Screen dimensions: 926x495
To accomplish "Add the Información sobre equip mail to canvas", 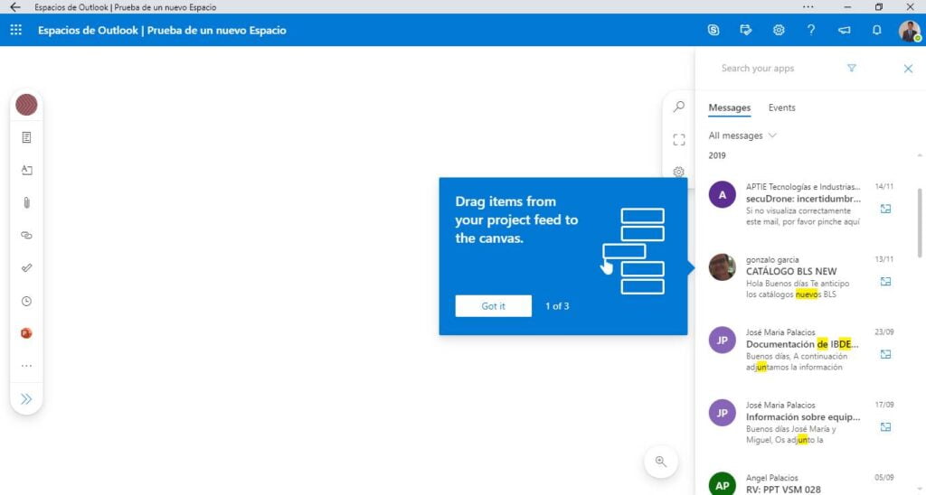I will tap(886, 426).
